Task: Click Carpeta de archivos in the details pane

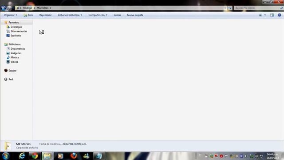Action: (27, 148)
